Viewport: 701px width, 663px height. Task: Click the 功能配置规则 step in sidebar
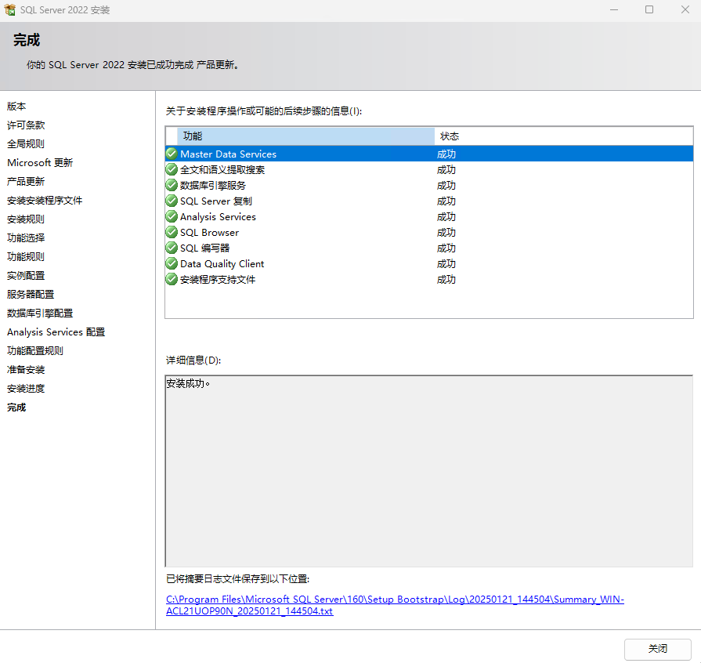35,350
